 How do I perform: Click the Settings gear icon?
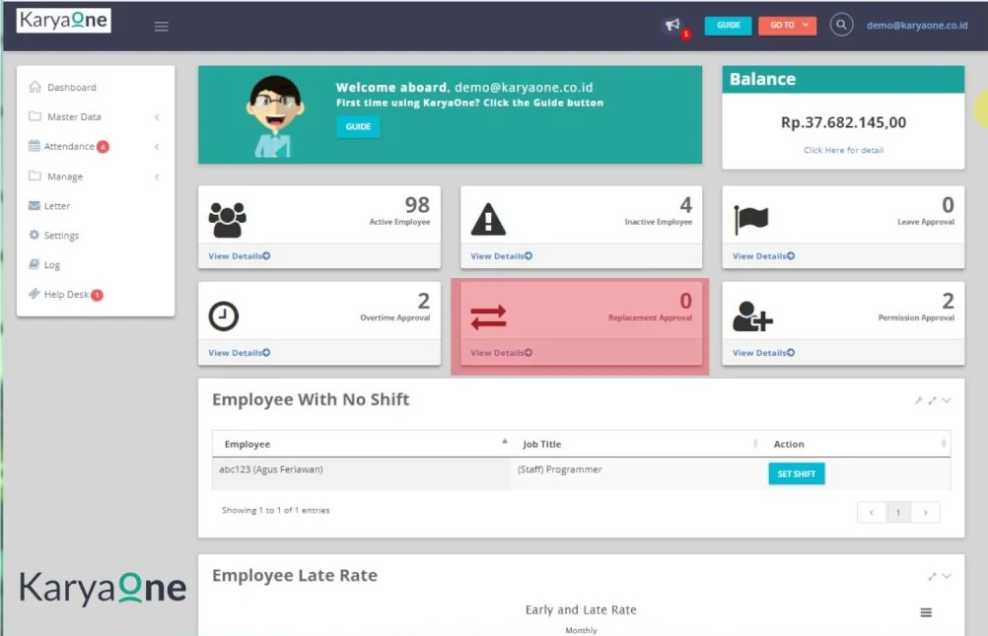tap(35, 235)
